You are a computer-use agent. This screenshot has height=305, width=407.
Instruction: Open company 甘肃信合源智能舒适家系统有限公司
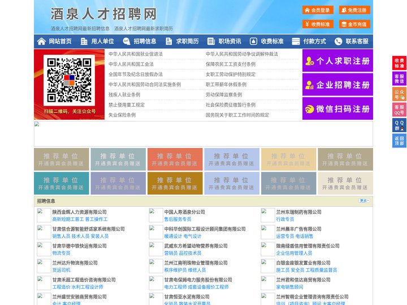tap(89, 229)
